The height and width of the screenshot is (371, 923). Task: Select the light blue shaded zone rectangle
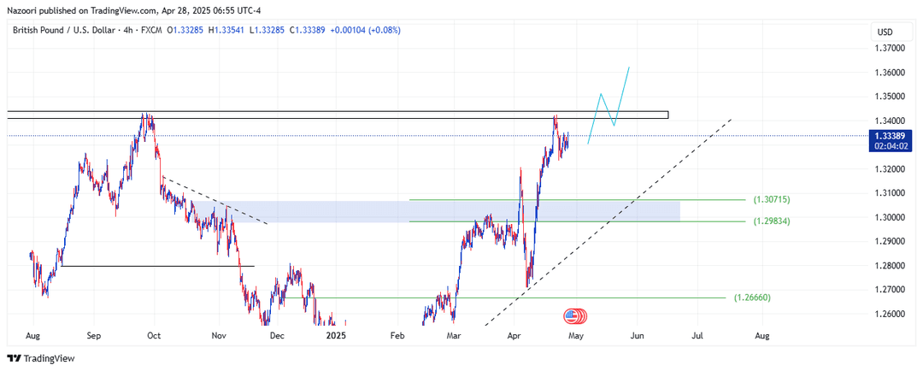(x=436, y=211)
